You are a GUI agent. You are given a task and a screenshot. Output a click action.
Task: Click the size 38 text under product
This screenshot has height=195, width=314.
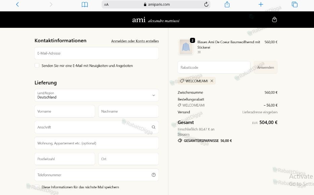pyautogui.click(x=199, y=52)
